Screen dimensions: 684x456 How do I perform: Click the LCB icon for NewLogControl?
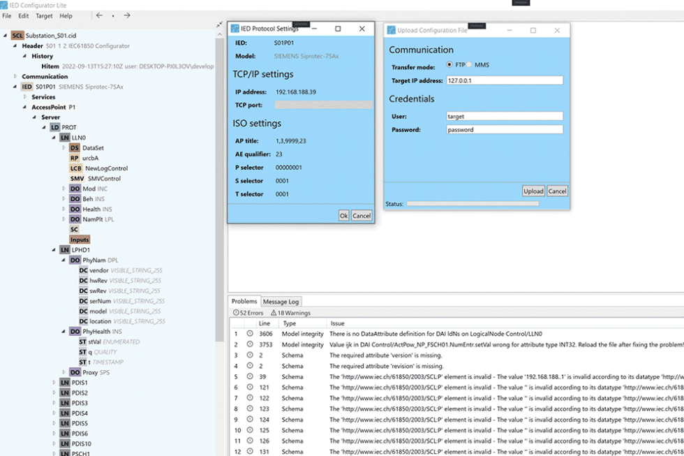(75, 168)
